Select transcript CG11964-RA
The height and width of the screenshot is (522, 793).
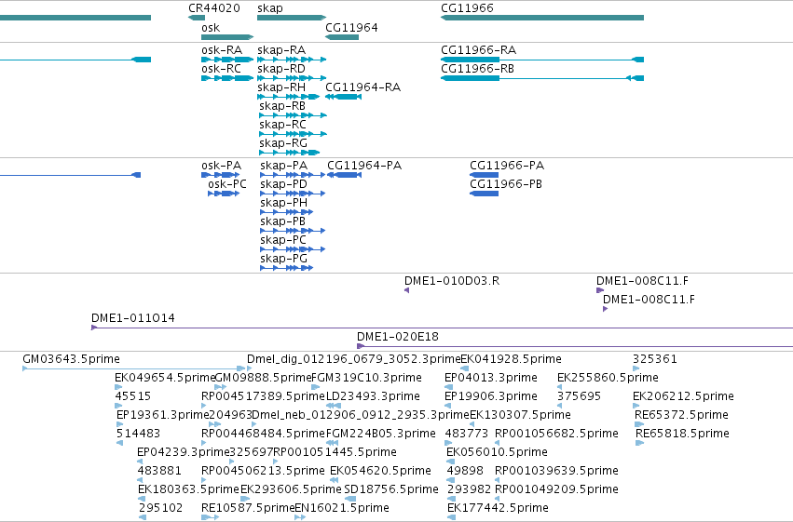click(362, 87)
